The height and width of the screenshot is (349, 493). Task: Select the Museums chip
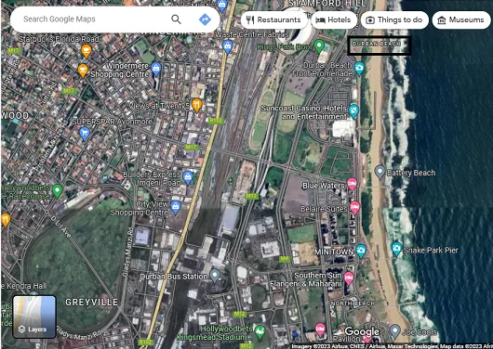[461, 19]
